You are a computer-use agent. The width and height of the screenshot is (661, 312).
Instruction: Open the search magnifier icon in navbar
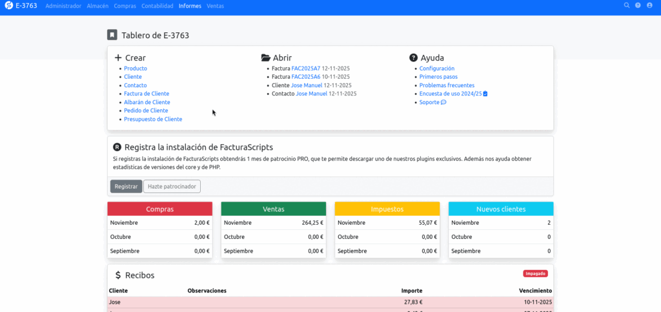(627, 5)
